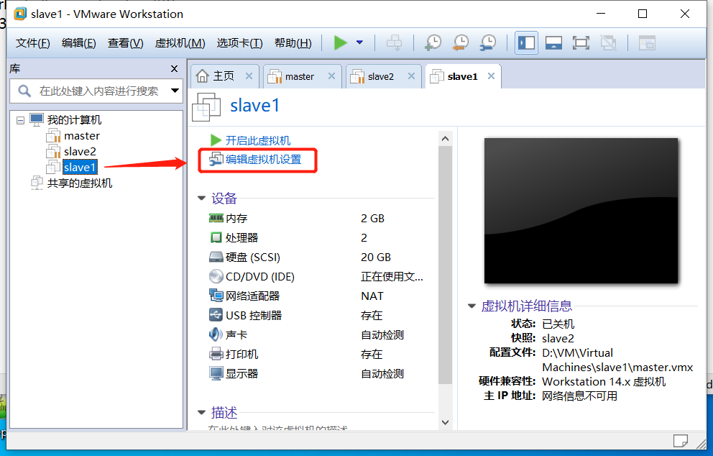Click 编辑虚拟机设置 link
This screenshot has width=713, height=456.
263,160
